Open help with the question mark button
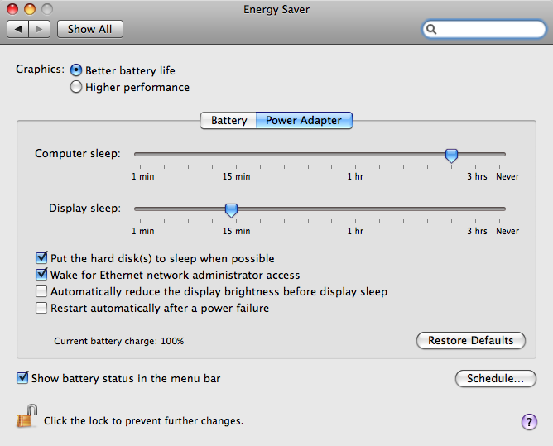Viewport: 553px width, 446px height. pos(529,422)
